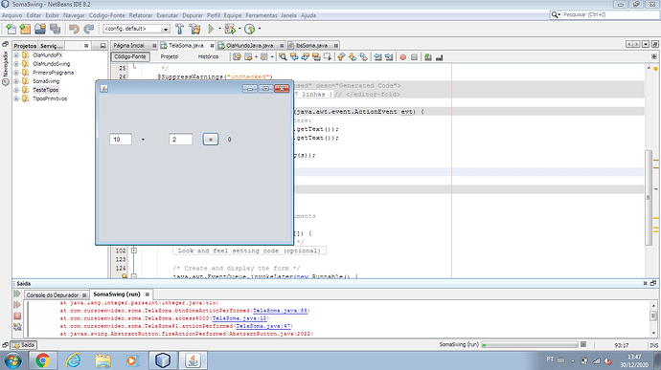Redo the edit via toolbar
The image size is (661, 370).
click(88, 29)
